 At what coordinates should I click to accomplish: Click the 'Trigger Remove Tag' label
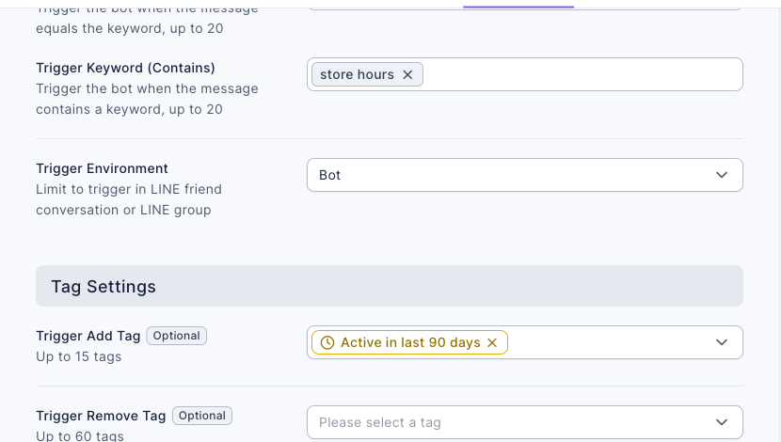tap(101, 416)
